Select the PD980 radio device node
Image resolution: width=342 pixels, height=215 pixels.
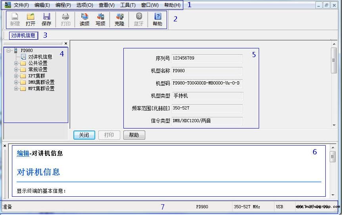(27, 50)
